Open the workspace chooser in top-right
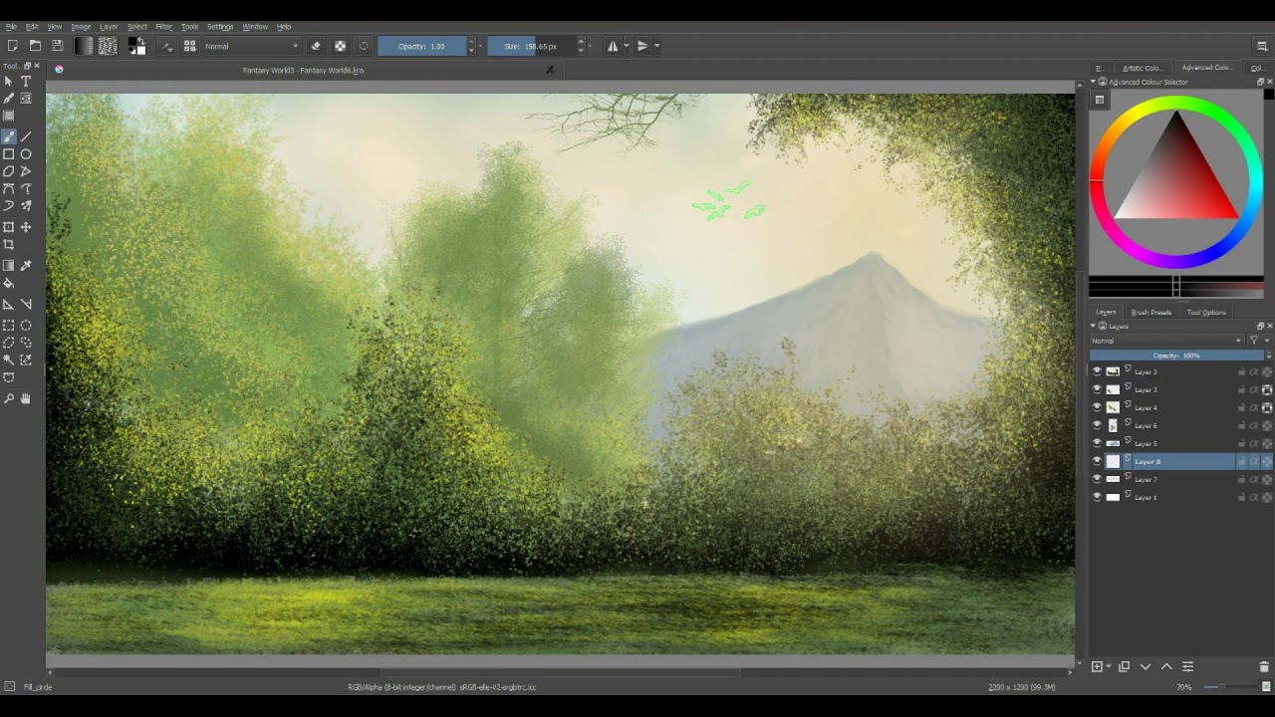The width and height of the screenshot is (1275, 717). [x=1262, y=46]
